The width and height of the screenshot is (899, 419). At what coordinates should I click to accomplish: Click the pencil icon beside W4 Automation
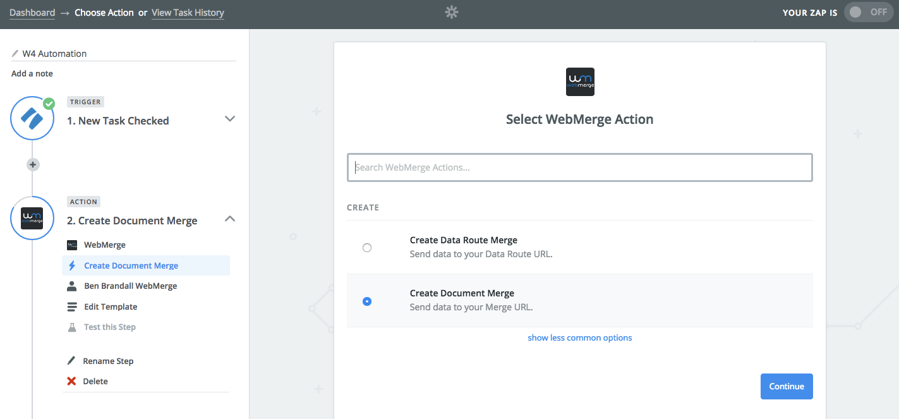(x=15, y=54)
